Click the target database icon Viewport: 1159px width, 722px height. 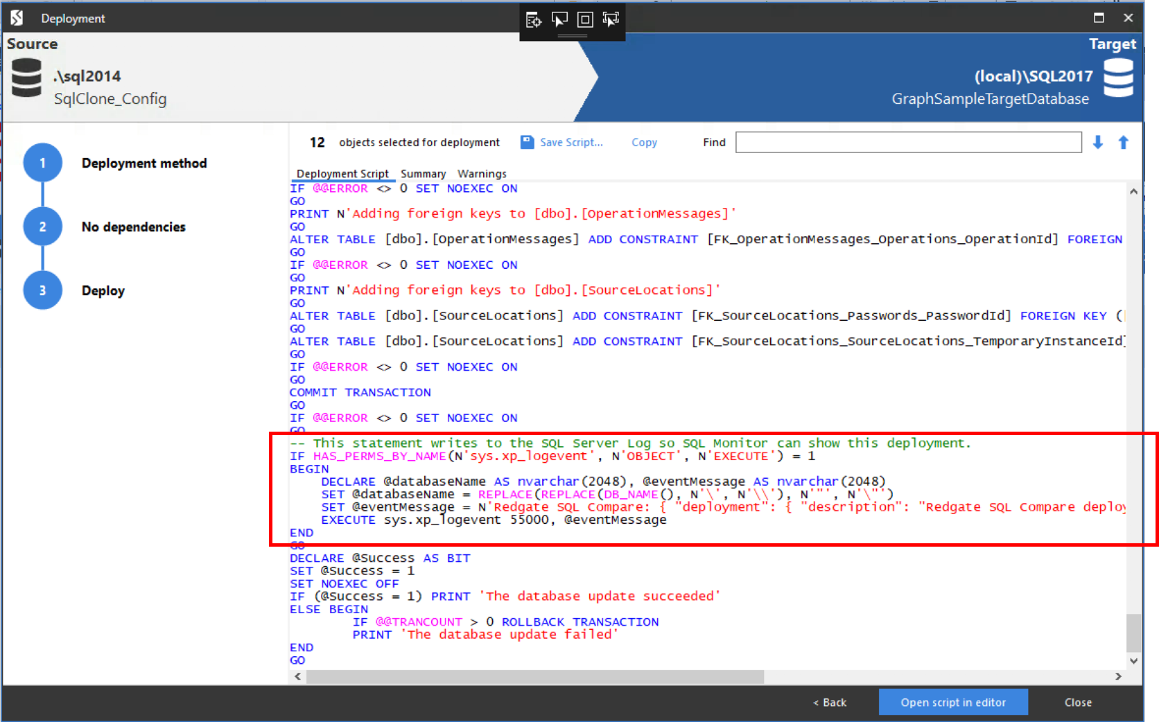[x=1118, y=78]
